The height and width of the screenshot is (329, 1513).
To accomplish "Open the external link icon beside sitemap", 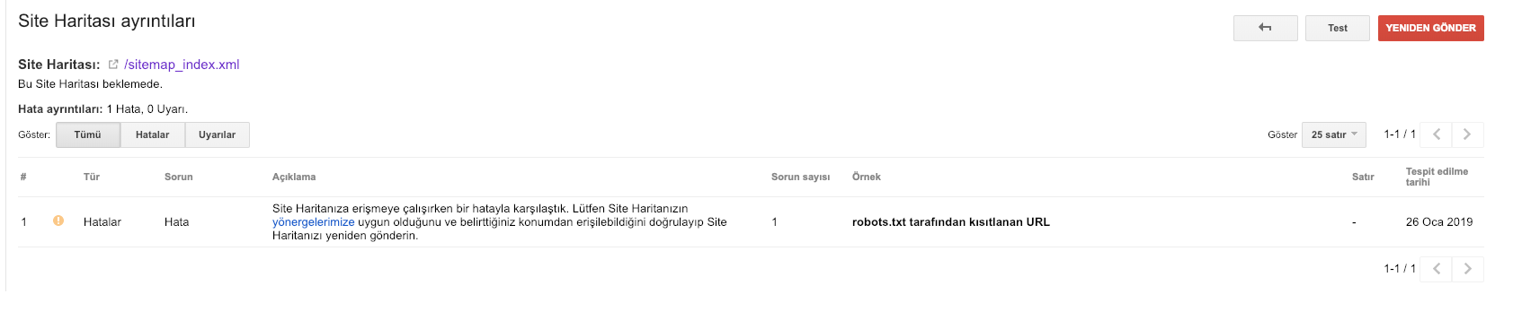I will [x=113, y=65].
